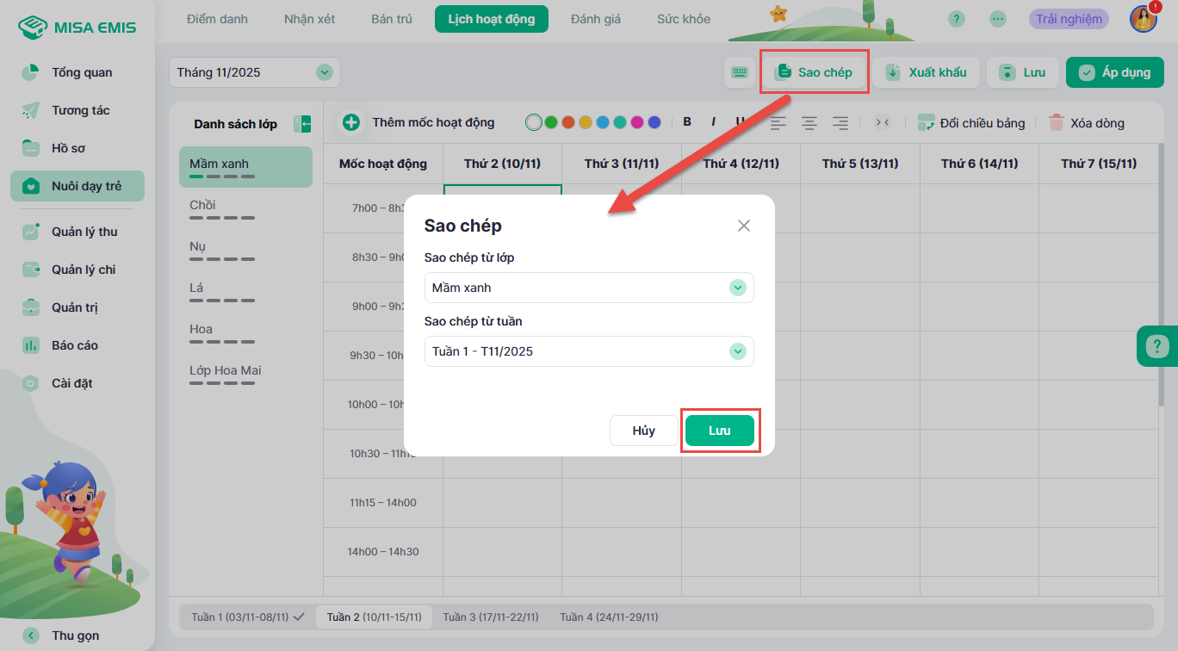Image resolution: width=1178 pixels, height=651 pixels.
Task: Click the user avatar icon
Action: [1143, 19]
